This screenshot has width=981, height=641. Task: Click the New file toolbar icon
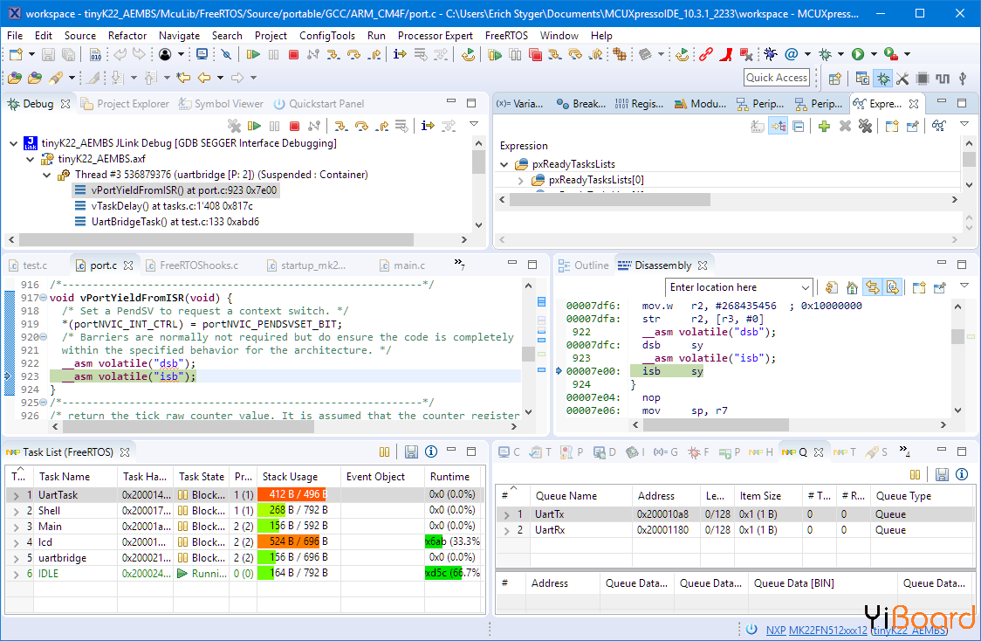(x=16, y=54)
